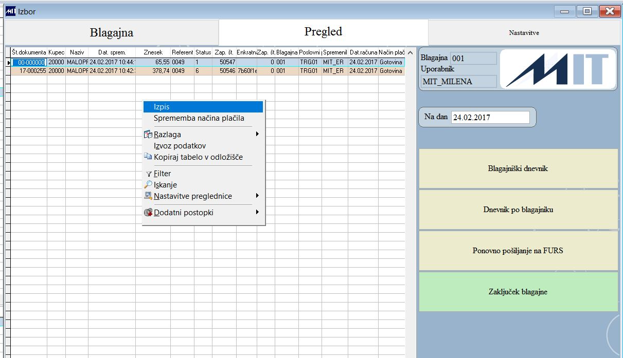Sort by the Status column header
Screen dimensions: 623x358
tap(203, 52)
